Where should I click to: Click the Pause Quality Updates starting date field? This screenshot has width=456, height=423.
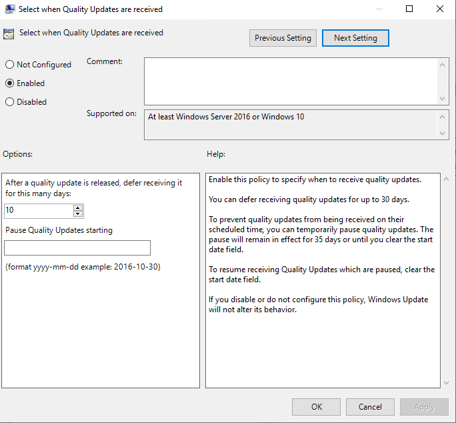[77, 248]
